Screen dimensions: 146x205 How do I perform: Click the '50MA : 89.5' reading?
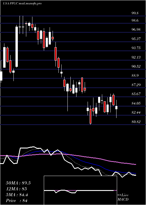(x=18, y=183)
